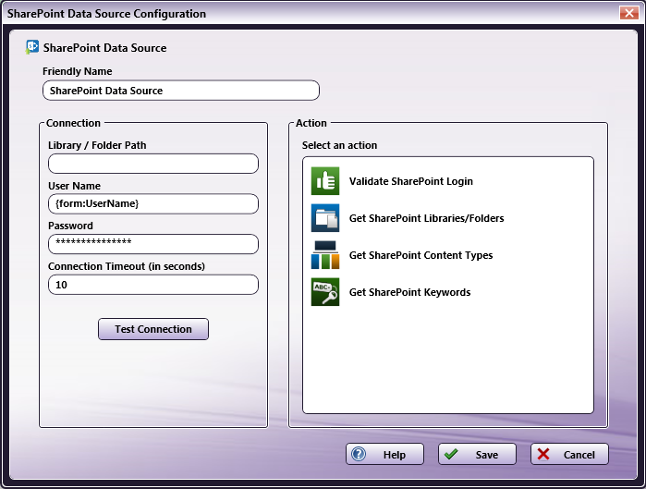Click the Connection Timeout (in seconds) label

(x=127, y=266)
